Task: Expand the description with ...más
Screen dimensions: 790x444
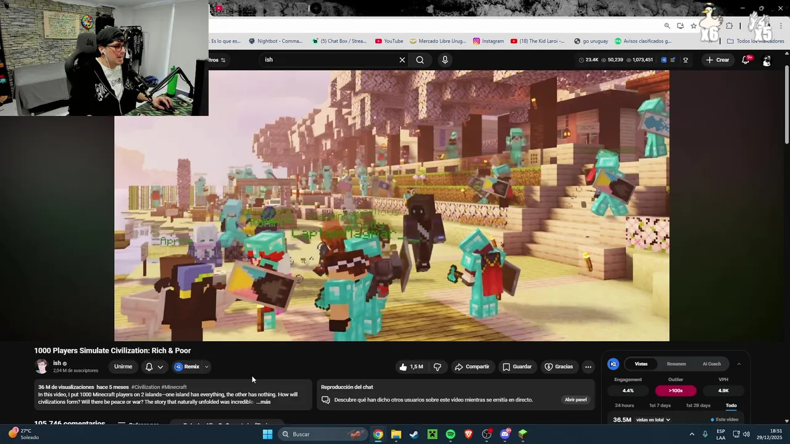Action: click(264, 402)
